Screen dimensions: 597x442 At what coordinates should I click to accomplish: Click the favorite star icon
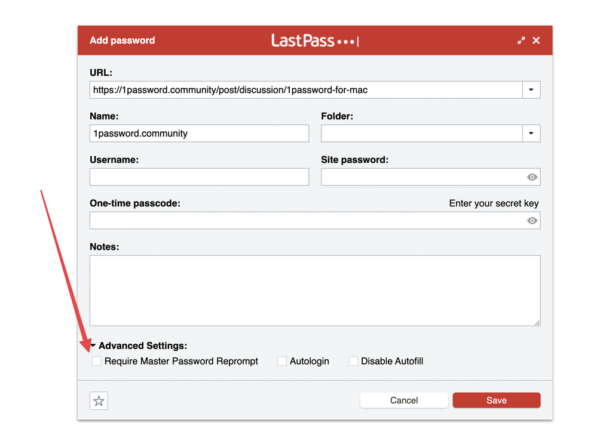click(x=99, y=401)
